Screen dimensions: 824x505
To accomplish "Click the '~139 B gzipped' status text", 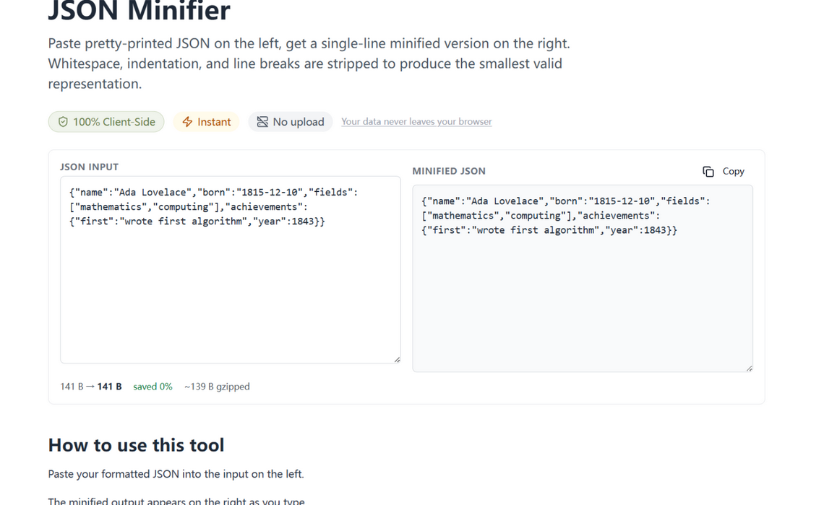I will (217, 387).
